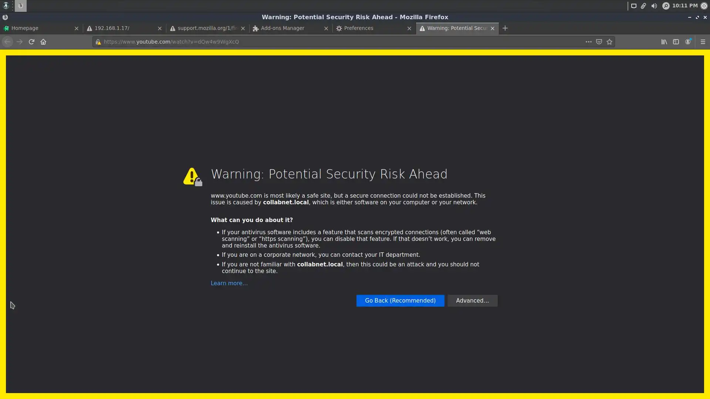Toggle the sidebars icon
This screenshot has height=399, width=710.
(x=676, y=42)
